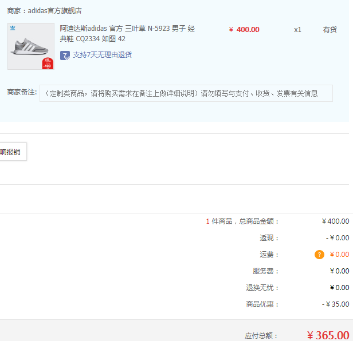
Task: Open the adidas N-5923 product title link
Action: tap(127, 34)
